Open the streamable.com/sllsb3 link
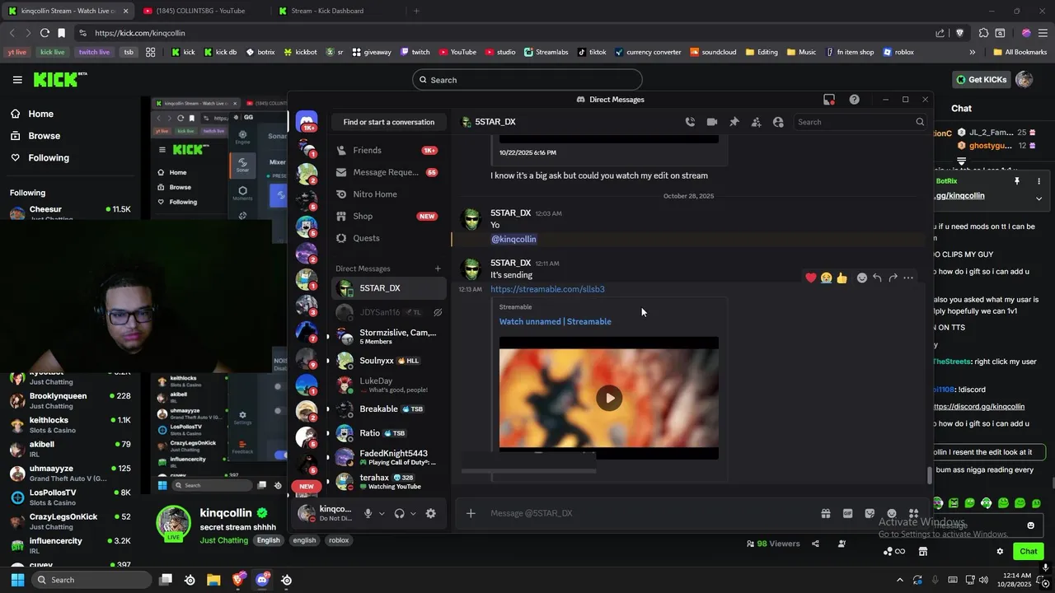Image resolution: width=1055 pixels, height=593 pixels. pyautogui.click(x=547, y=289)
